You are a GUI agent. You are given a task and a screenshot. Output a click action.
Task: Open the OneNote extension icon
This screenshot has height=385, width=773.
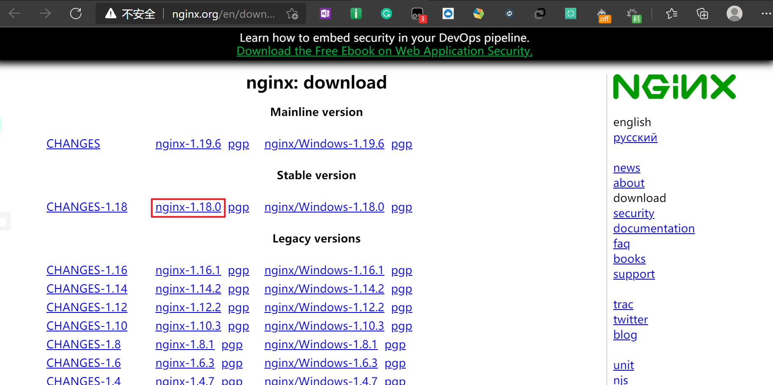click(325, 13)
